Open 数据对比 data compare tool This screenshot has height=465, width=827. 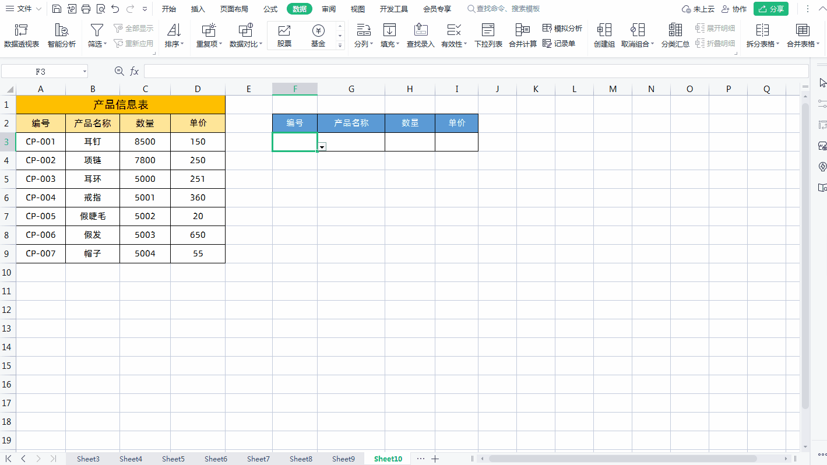point(245,36)
